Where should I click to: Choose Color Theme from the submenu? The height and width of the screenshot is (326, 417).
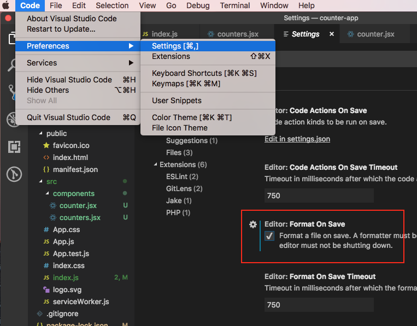pos(208,117)
